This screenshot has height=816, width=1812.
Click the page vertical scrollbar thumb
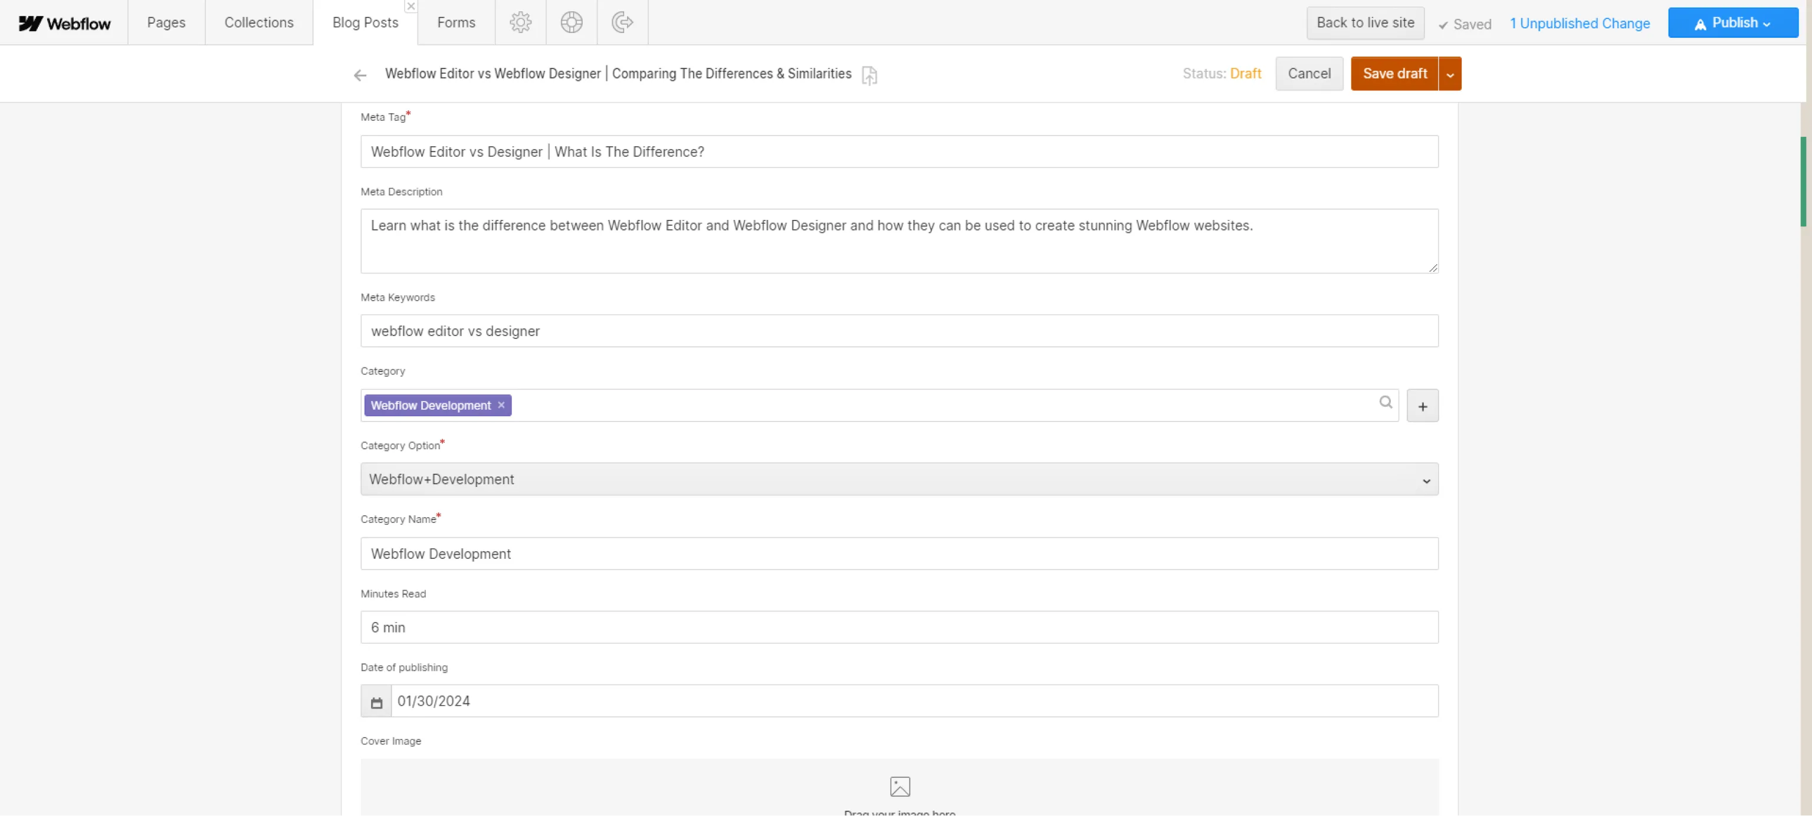1803,182
